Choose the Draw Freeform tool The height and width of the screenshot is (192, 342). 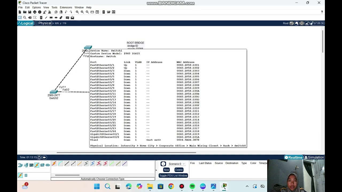[61, 18]
